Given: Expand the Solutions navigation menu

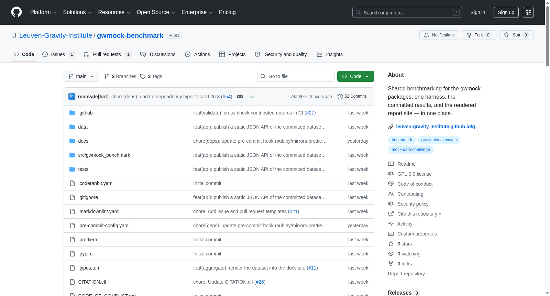Looking at the screenshot, I should tap(77, 12).
